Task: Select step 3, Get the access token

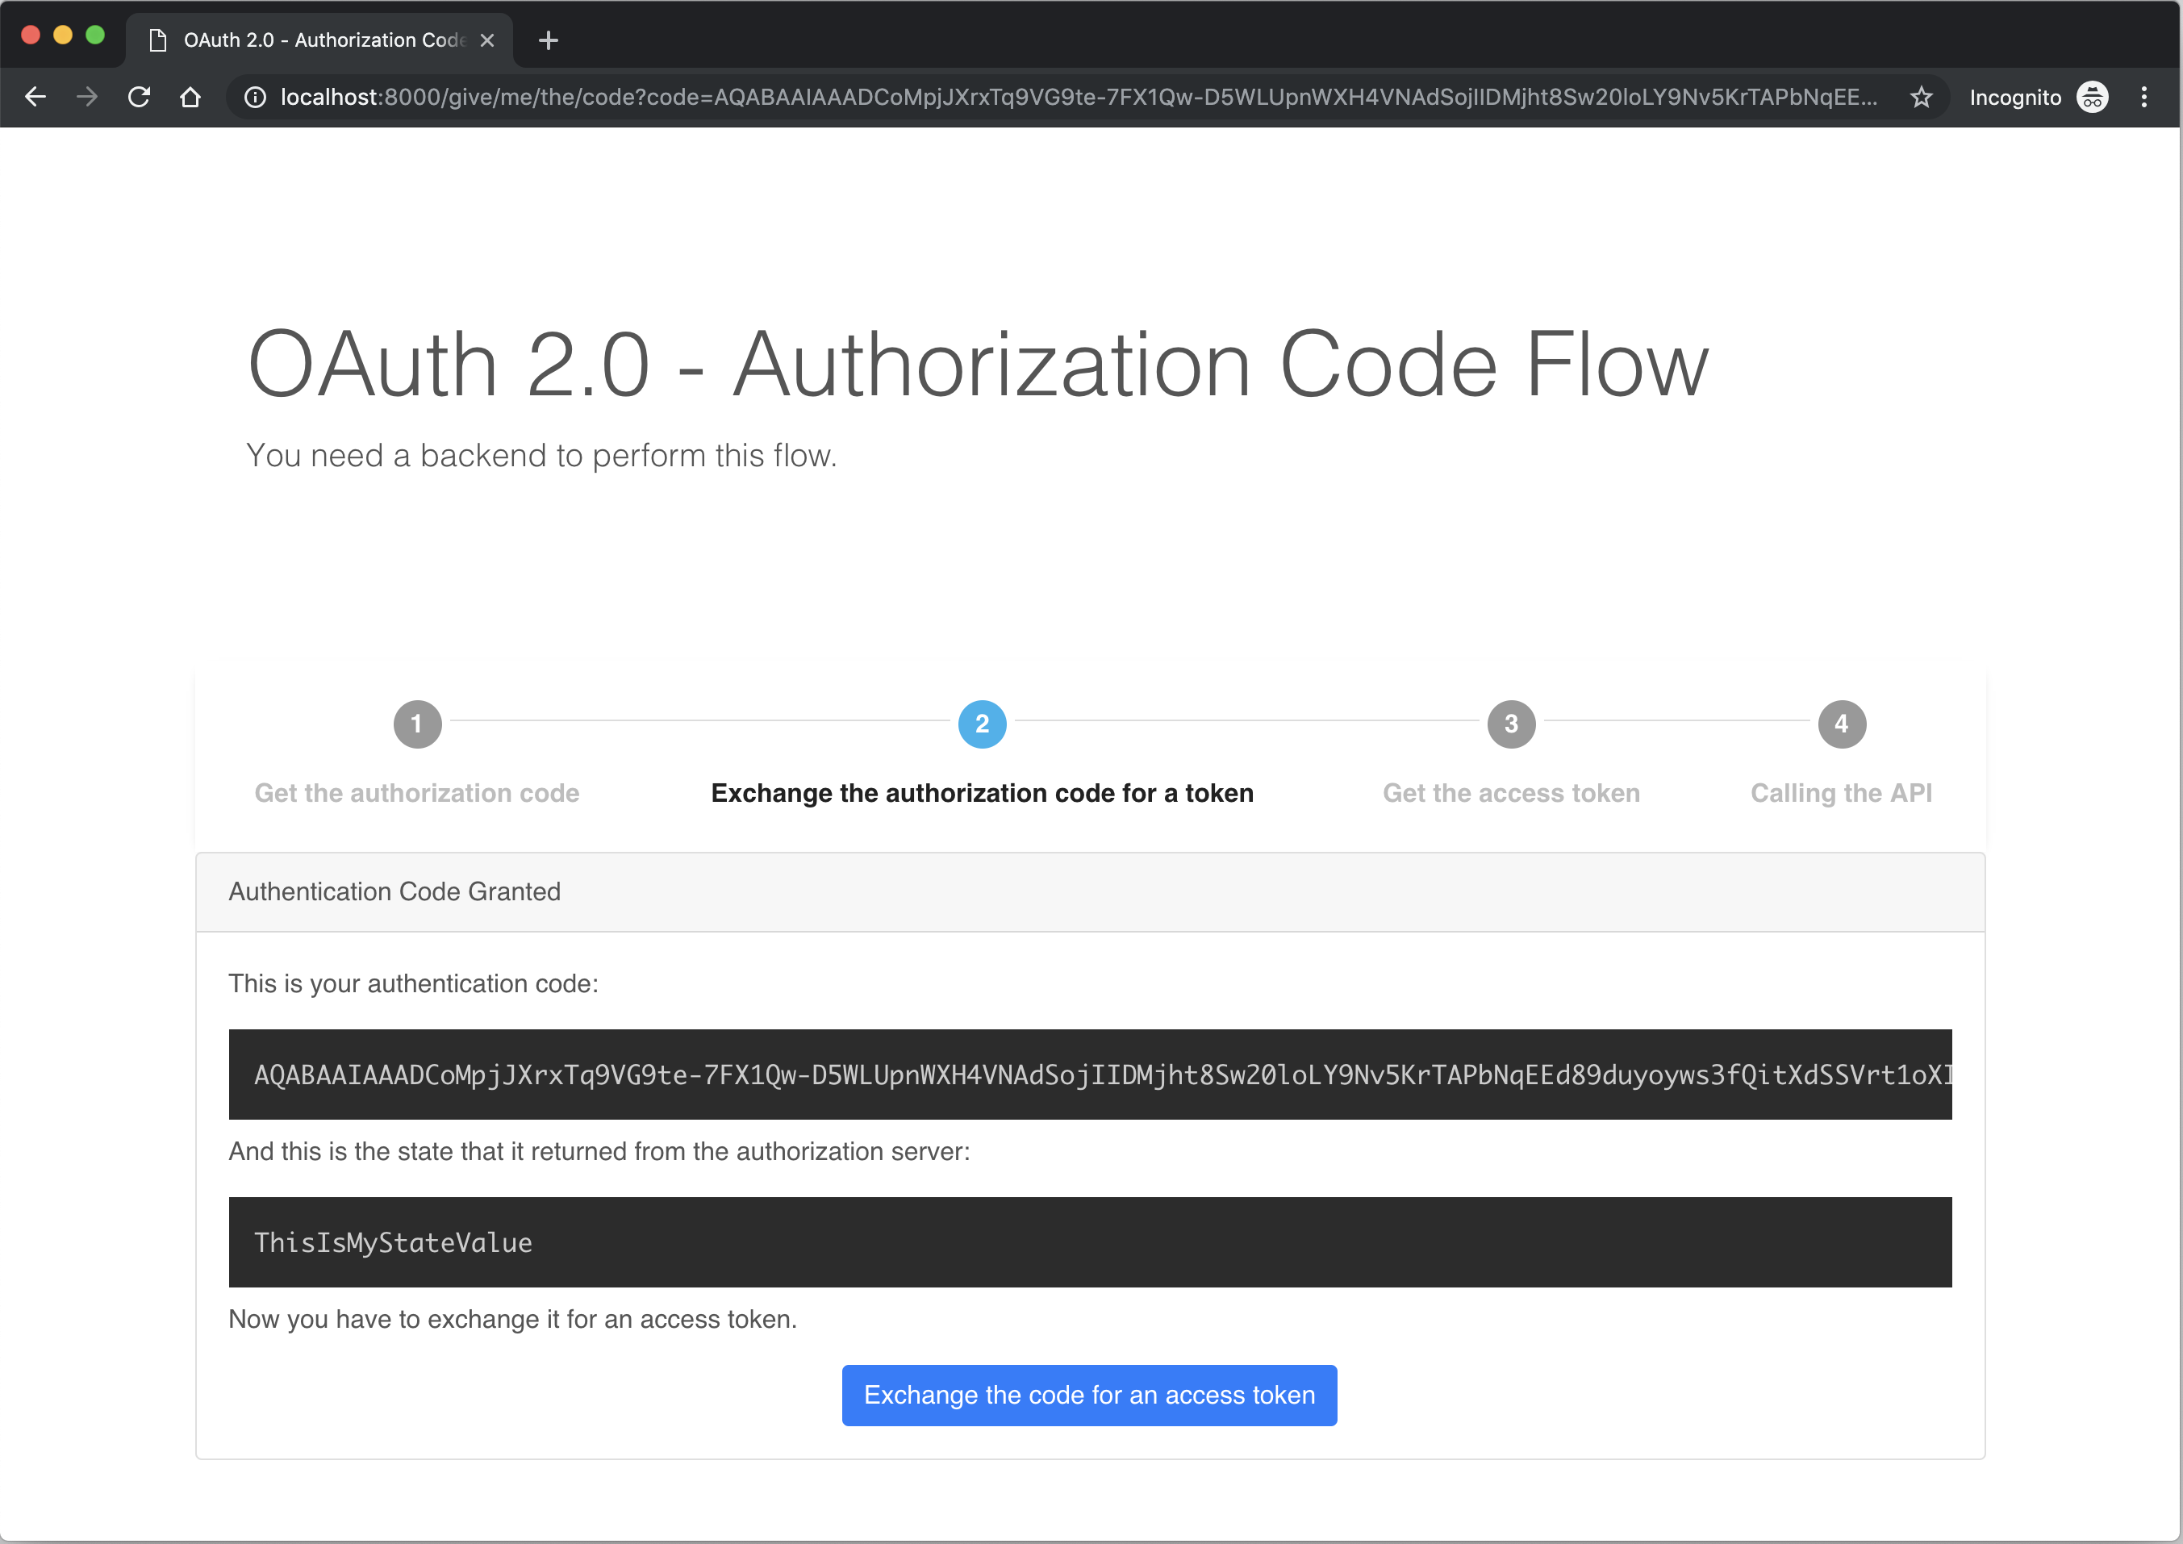Action: tap(1510, 724)
